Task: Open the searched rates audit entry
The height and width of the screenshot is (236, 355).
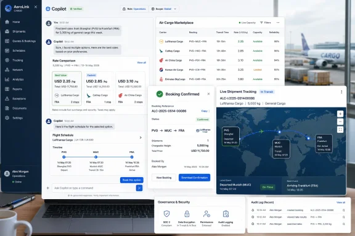Action: tap(298, 224)
